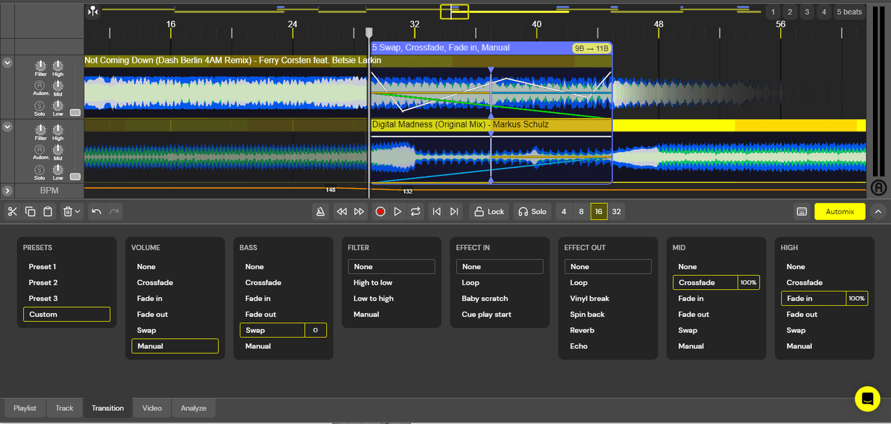Toggle the metronome icon
Image resolution: width=891 pixels, height=424 pixels.
[x=321, y=211]
